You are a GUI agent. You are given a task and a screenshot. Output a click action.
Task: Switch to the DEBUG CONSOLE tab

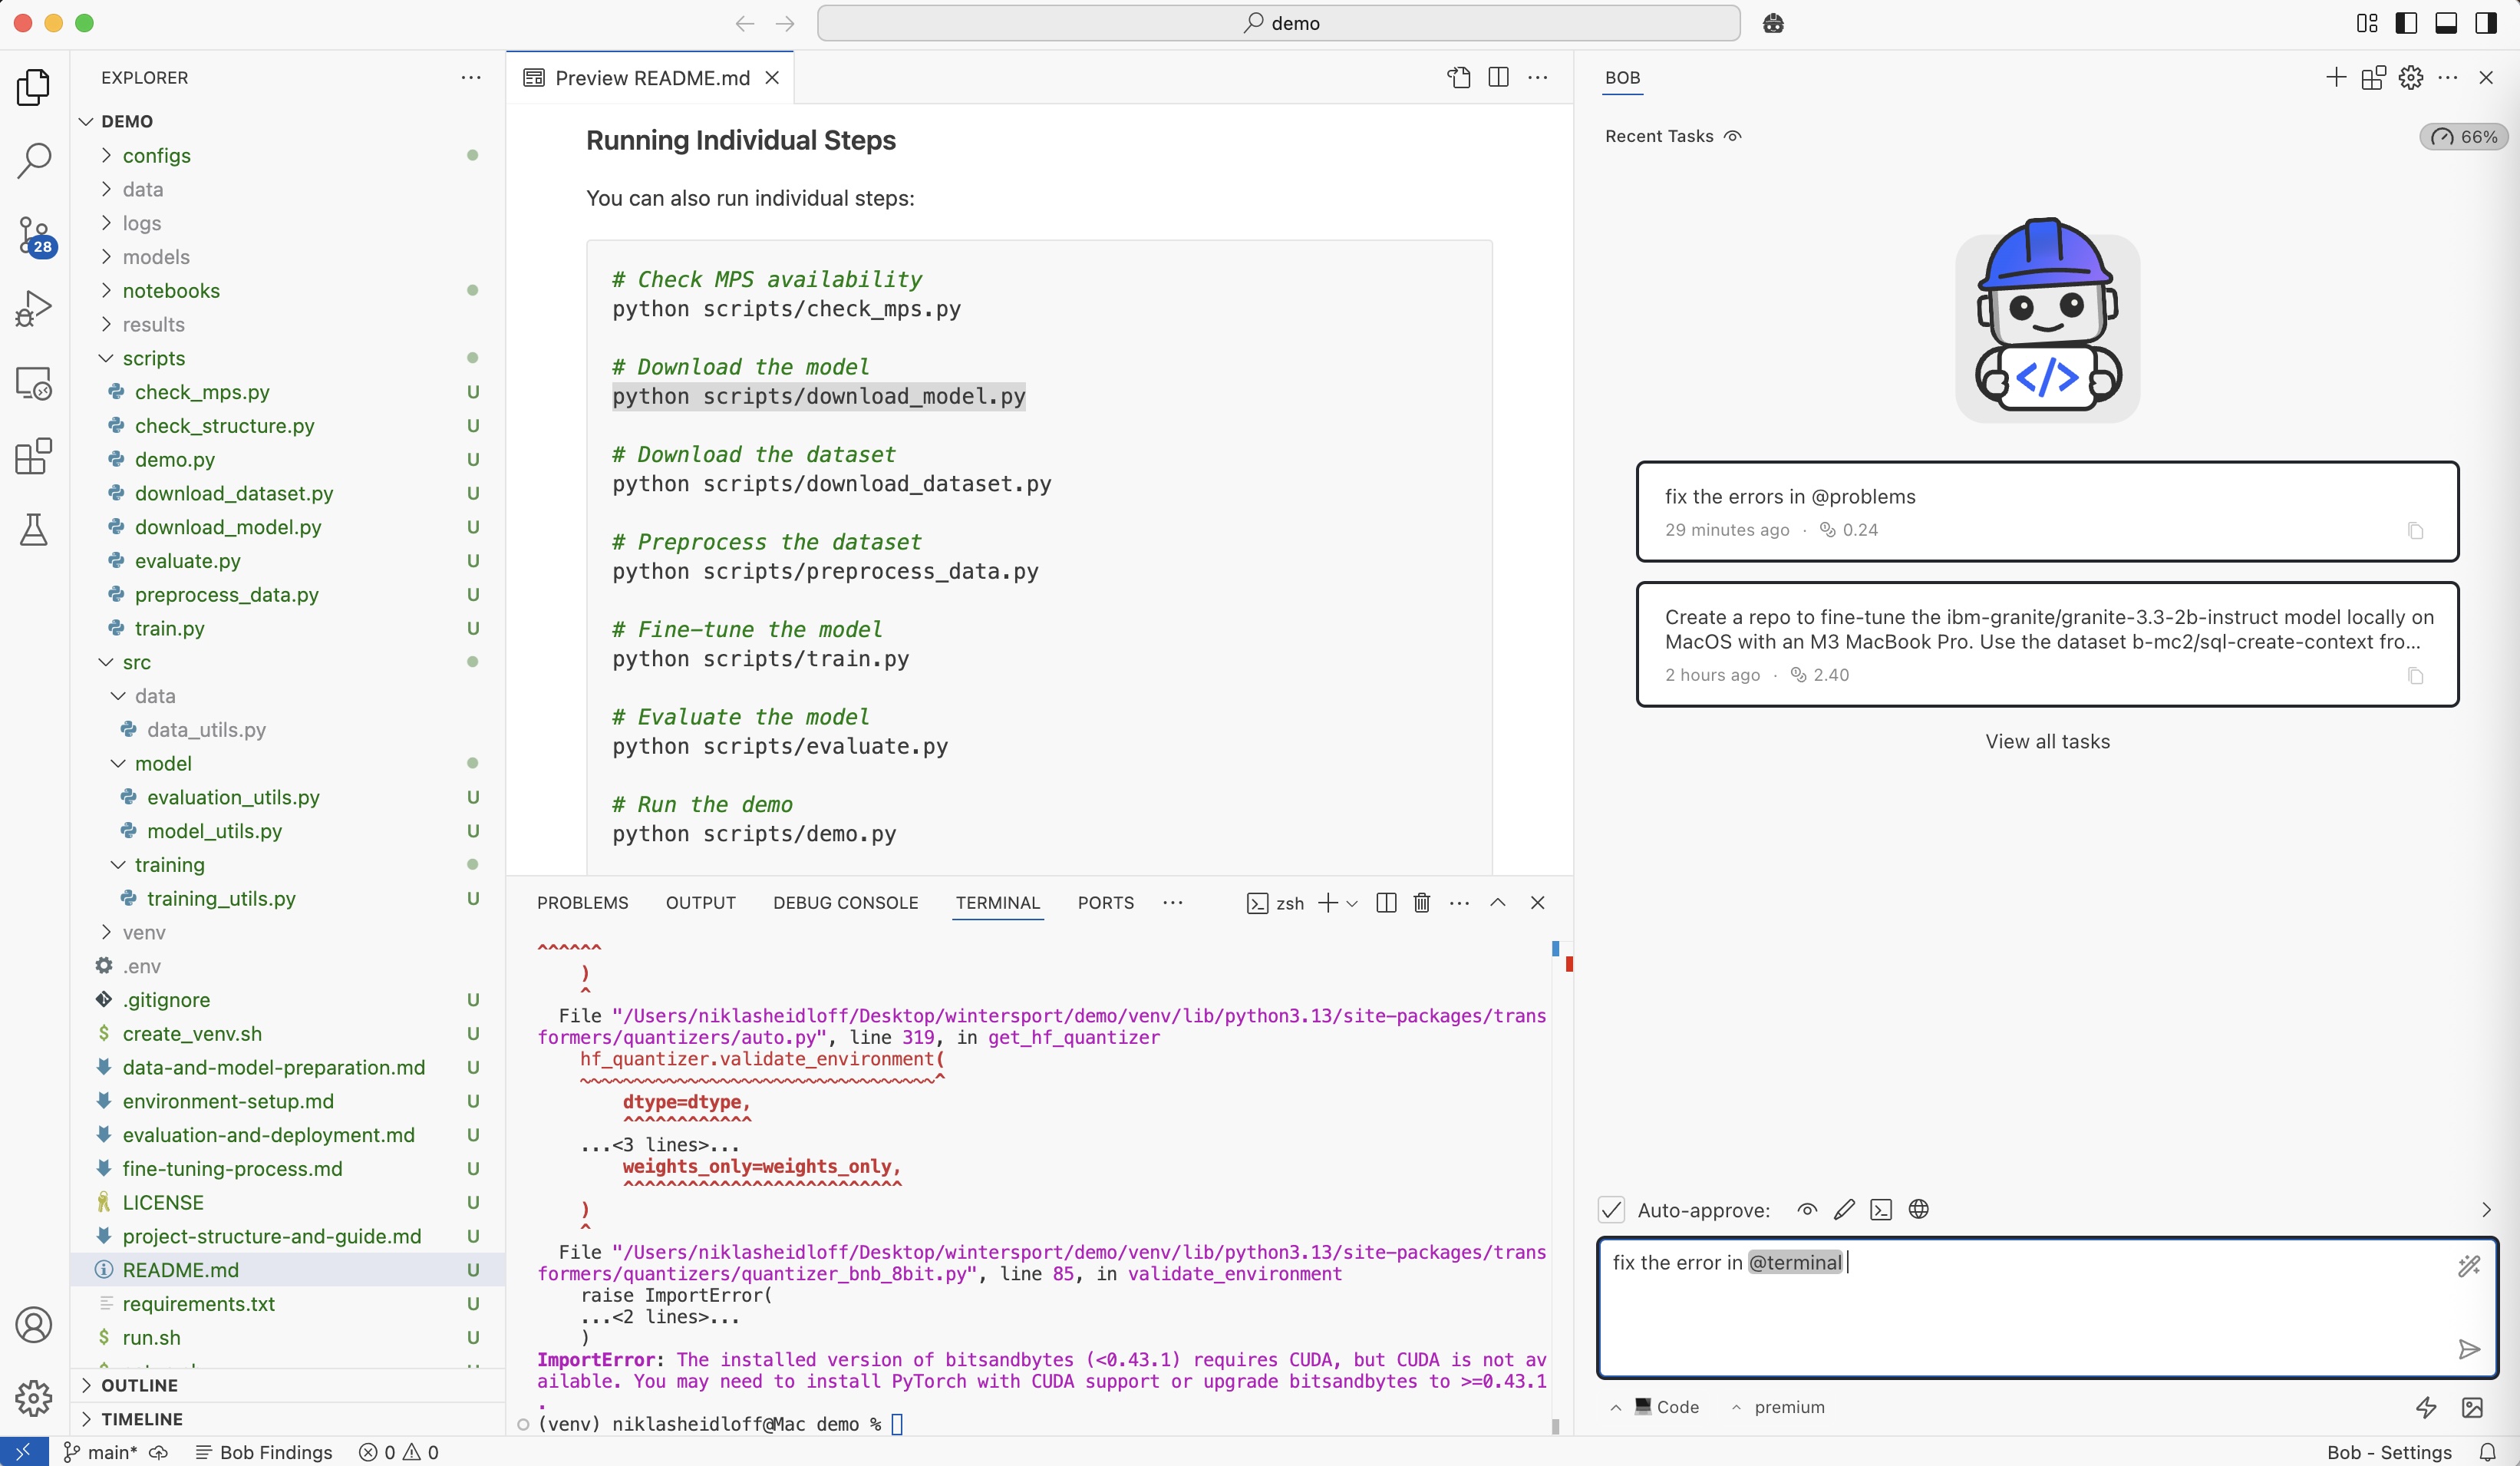coord(845,903)
